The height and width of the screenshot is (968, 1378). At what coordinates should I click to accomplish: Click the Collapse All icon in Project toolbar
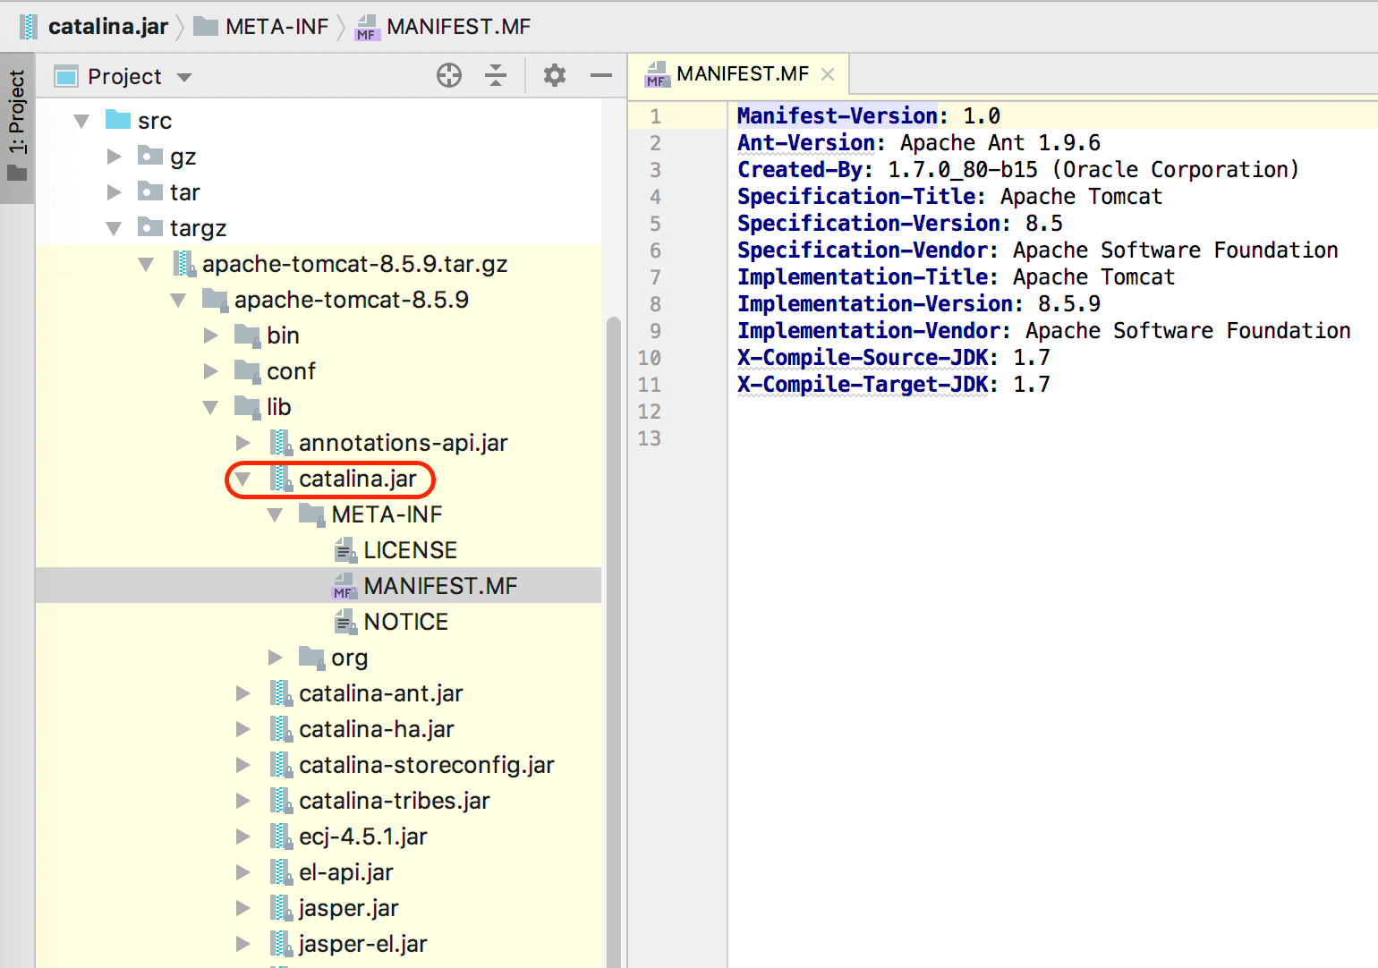tap(496, 75)
